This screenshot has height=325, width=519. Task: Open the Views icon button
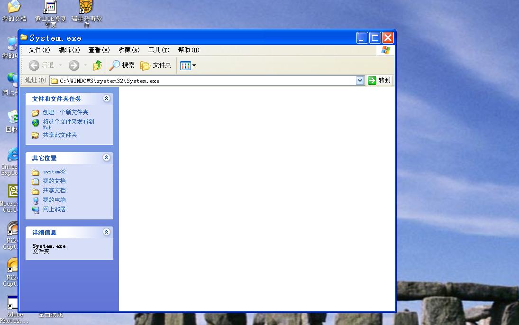pyautogui.click(x=185, y=65)
